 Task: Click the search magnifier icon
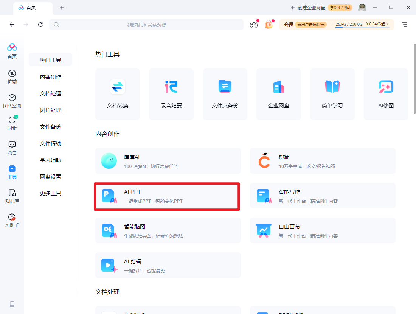pyautogui.click(x=56, y=25)
